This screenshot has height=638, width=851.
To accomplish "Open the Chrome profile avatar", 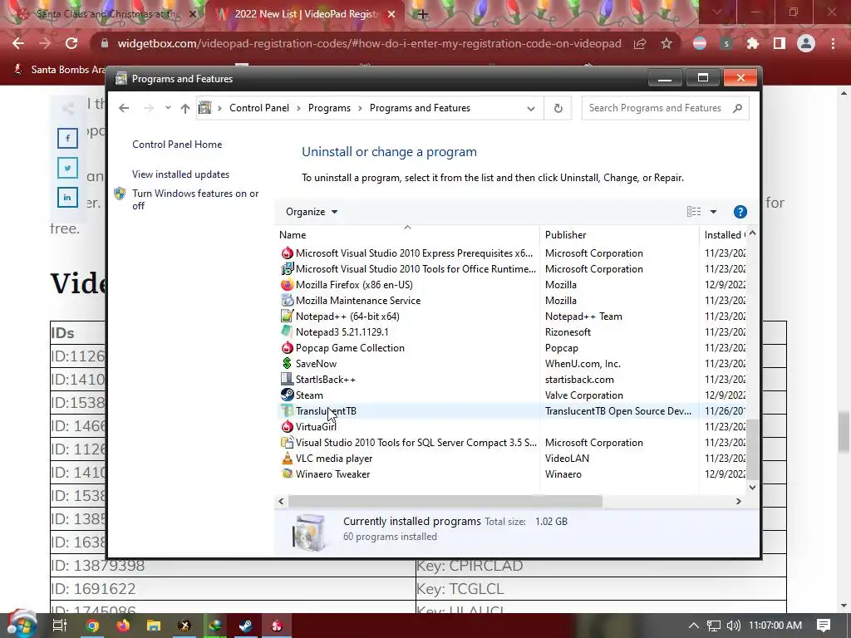I will 806,43.
